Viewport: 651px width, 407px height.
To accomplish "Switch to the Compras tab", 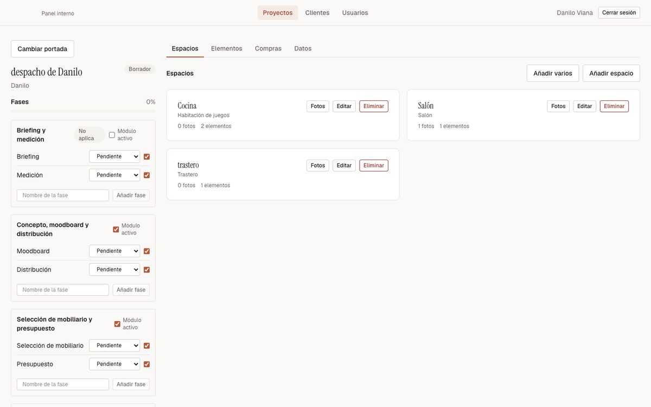I will 268,48.
